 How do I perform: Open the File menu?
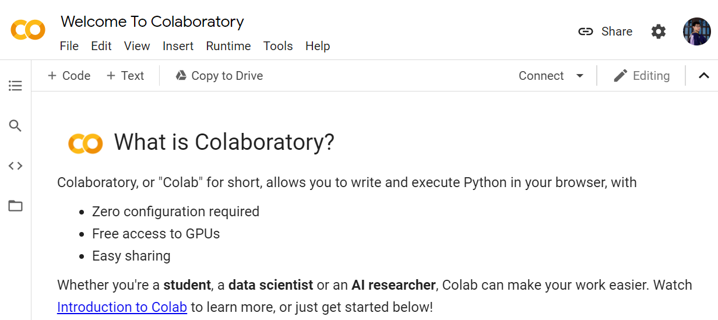tap(69, 46)
